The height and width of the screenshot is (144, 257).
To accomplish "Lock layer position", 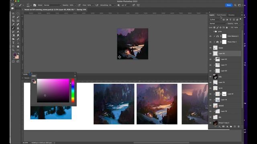I will point(220,28).
